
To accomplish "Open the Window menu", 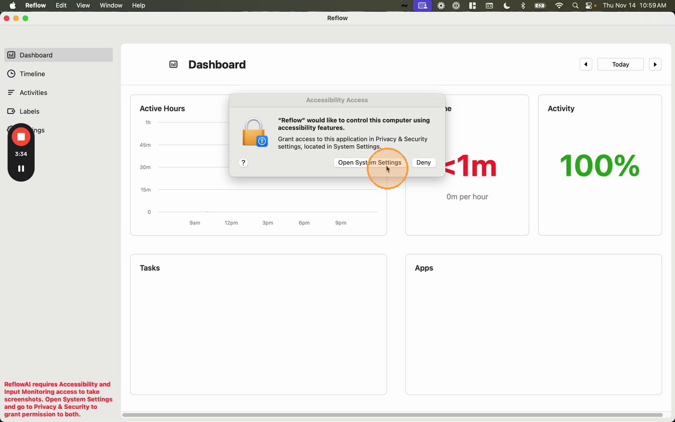I will tap(111, 6).
